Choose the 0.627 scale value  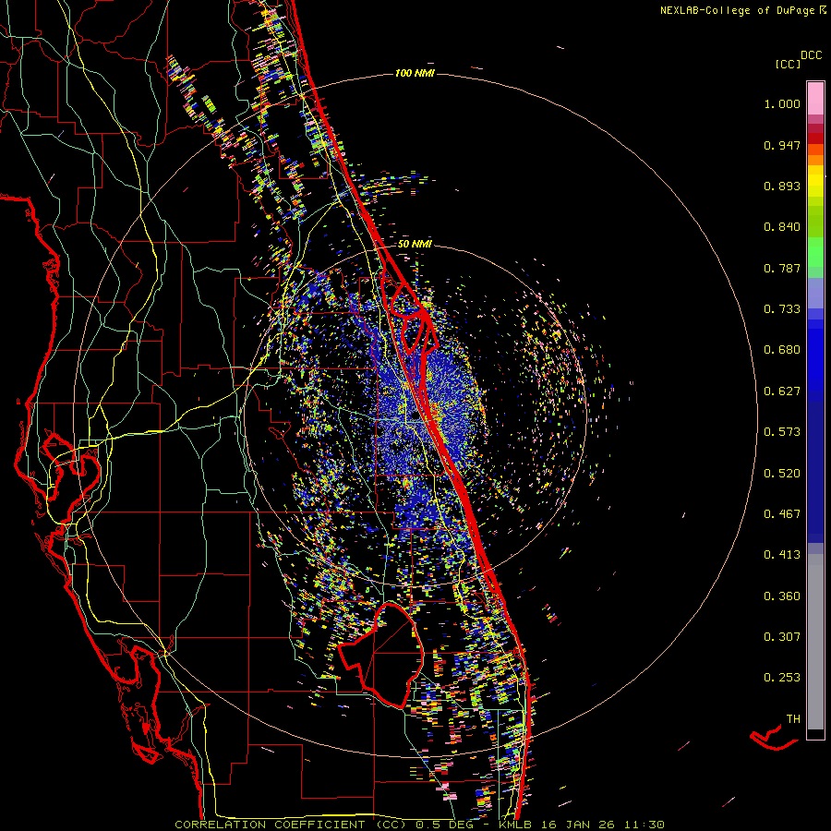point(782,391)
